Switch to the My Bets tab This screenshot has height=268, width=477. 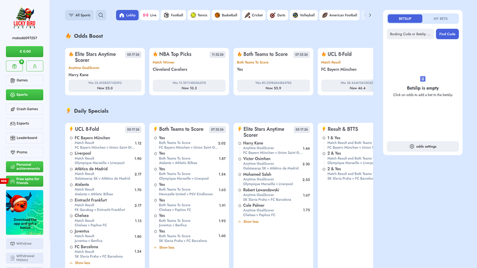(440, 19)
